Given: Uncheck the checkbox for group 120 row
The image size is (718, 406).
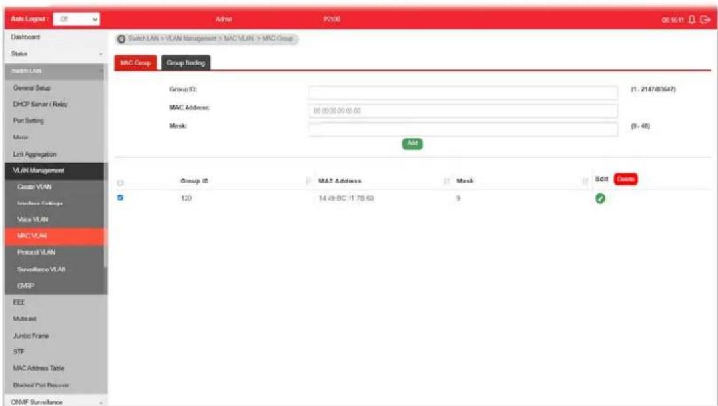Looking at the screenshot, I should [120, 198].
